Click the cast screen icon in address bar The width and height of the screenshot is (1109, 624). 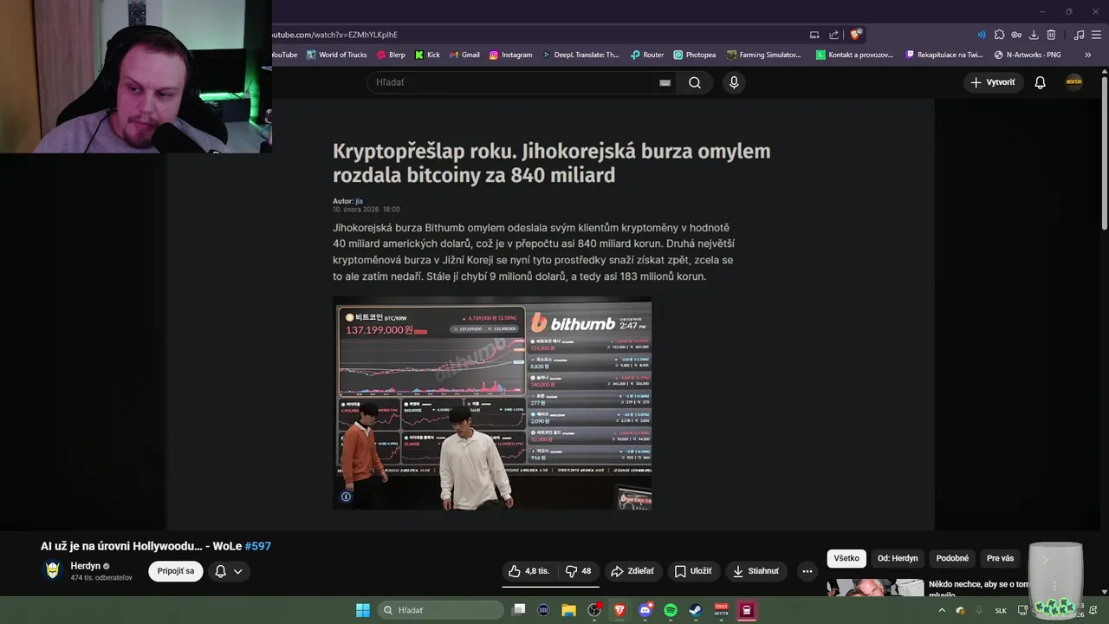814,35
